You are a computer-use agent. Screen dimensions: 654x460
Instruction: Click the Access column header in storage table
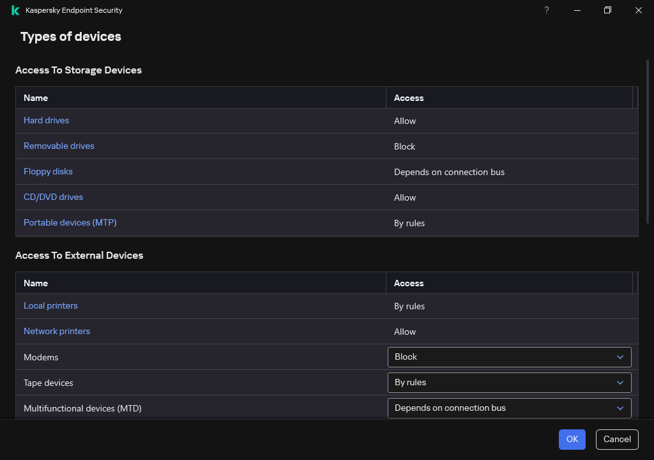pos(408,97)
